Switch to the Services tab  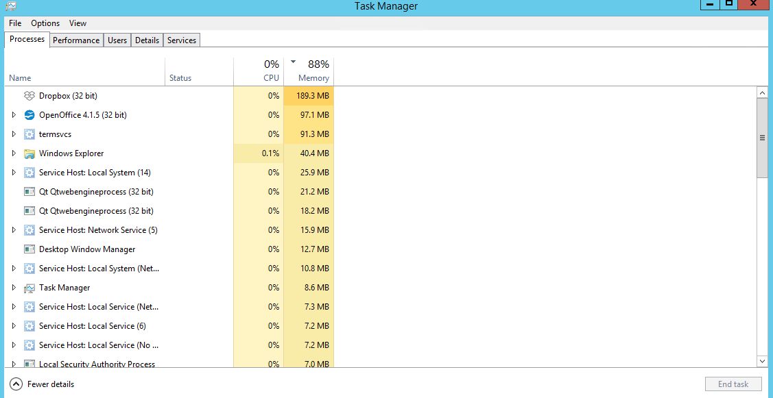181,40
